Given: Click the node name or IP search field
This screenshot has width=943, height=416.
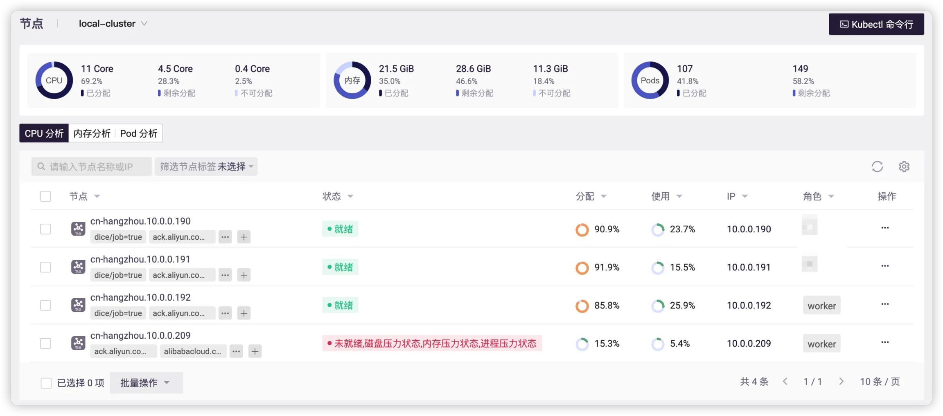Looking at the screenshot, I should (92, 166).
